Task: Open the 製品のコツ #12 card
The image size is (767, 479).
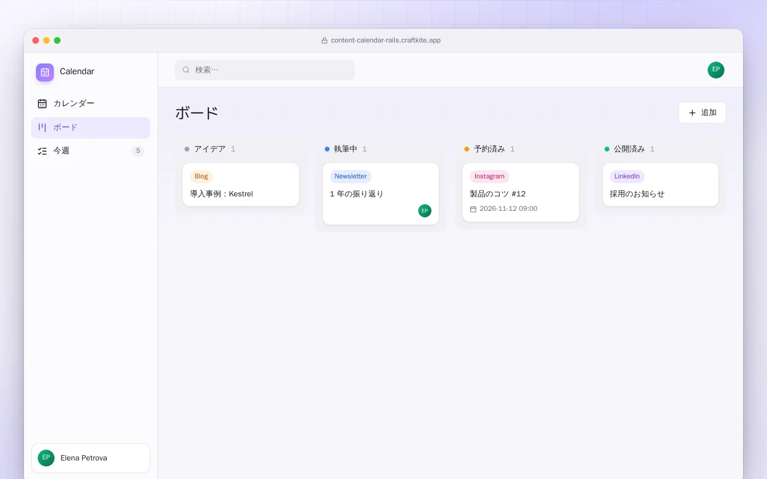Action: coord(521,192)
